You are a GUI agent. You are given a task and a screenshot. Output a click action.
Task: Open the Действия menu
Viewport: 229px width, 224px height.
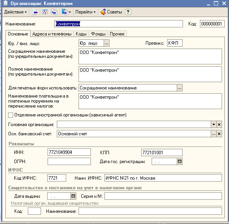tap(15, 12)
